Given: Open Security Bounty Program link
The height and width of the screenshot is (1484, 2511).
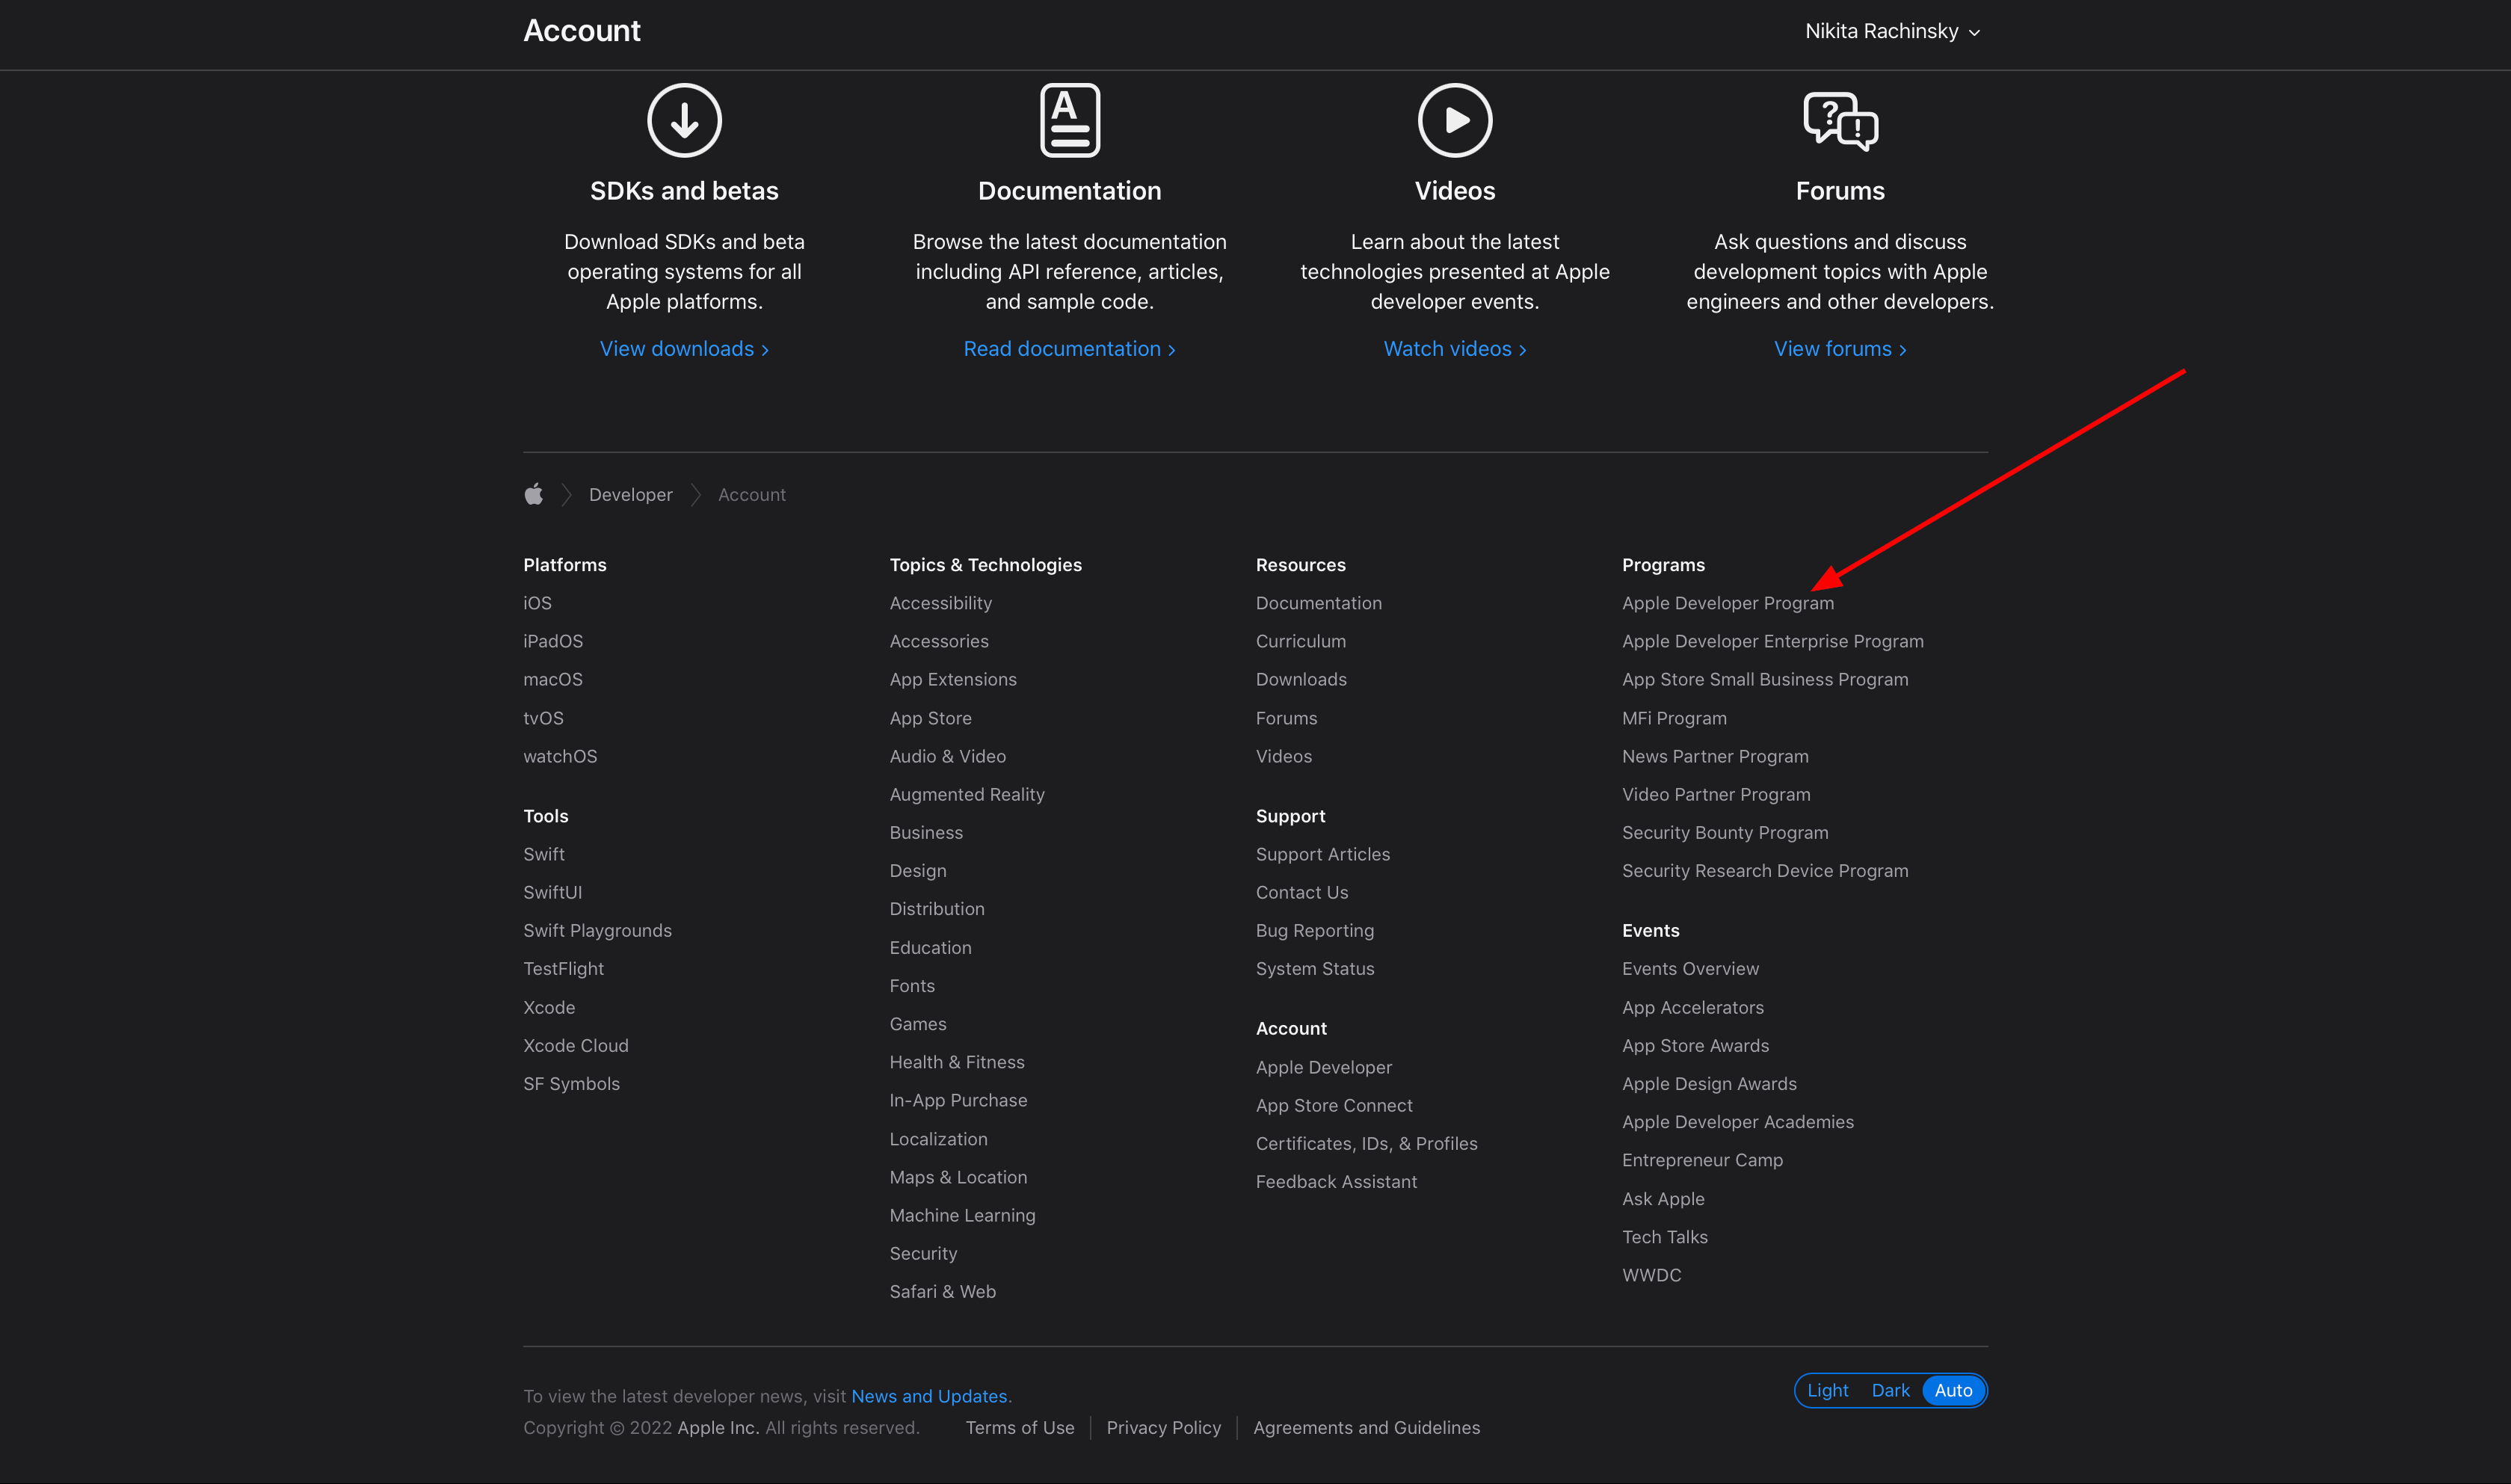Looking at the screenshot, I should (1725, 832).
